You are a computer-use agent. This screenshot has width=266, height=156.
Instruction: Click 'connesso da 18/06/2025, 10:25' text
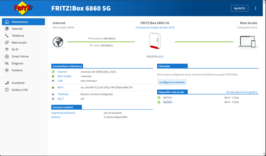pos(98,72)
